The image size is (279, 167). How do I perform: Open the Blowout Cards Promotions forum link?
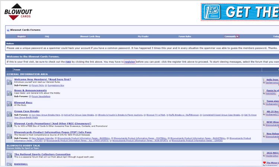click(53, 123)
